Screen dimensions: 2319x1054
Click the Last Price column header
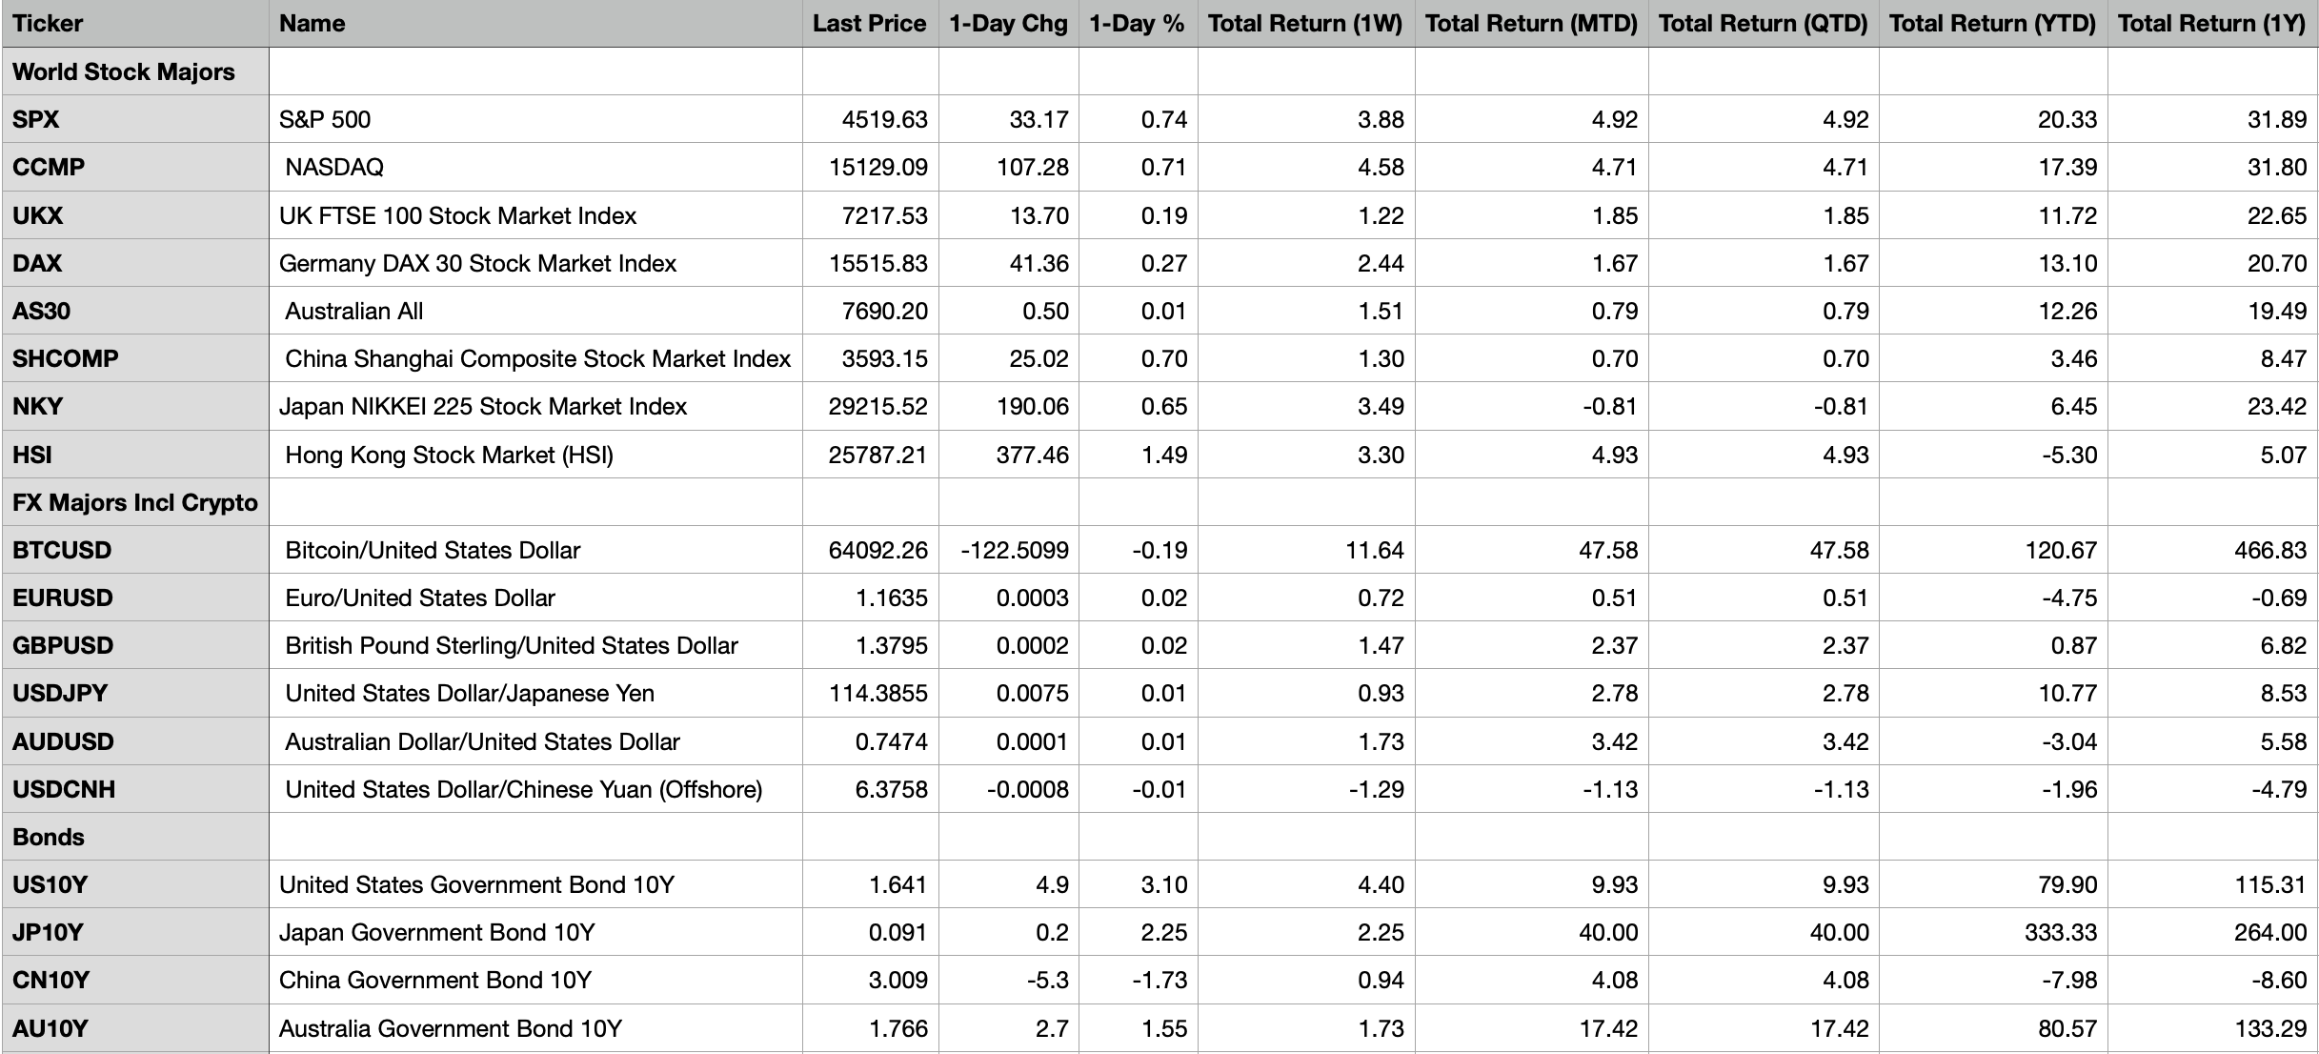[871, 24]
